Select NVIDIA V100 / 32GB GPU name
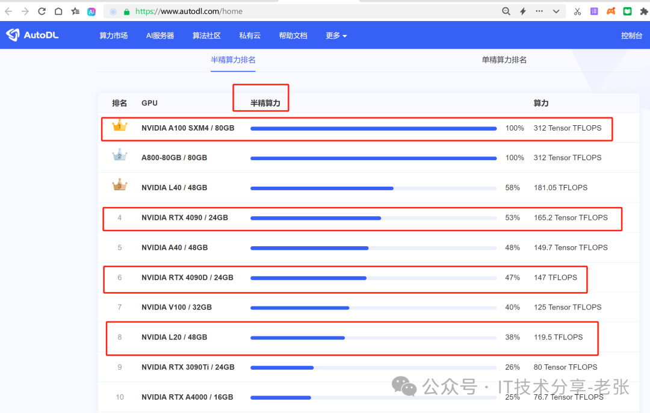 (x=176, y=307)
